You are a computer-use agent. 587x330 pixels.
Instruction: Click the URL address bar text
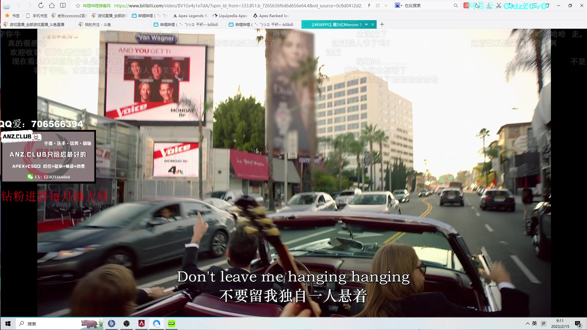tap(238, 5)
